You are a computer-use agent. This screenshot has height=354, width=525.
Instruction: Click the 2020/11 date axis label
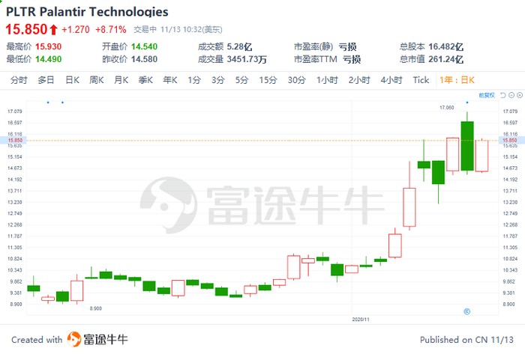(361, 320)
